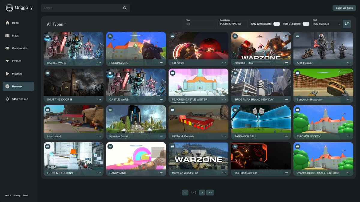
Task: Expand options menu for Kyverion Socall
Action: [161, 136]
